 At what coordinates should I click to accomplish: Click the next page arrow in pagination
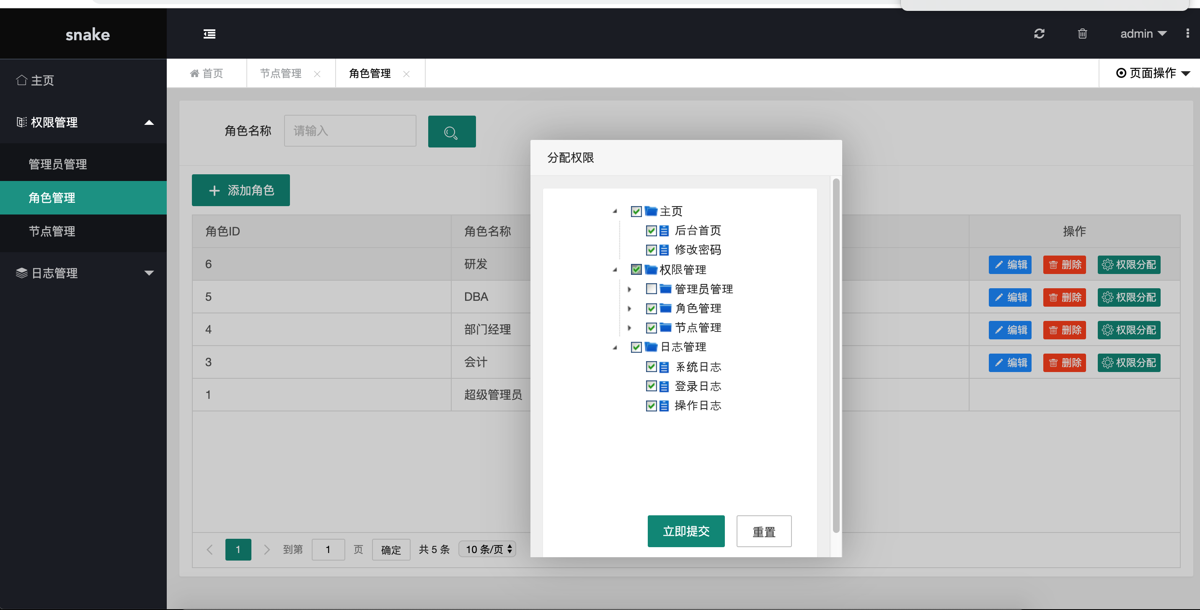pyautogui.click(x=266, y=550)
